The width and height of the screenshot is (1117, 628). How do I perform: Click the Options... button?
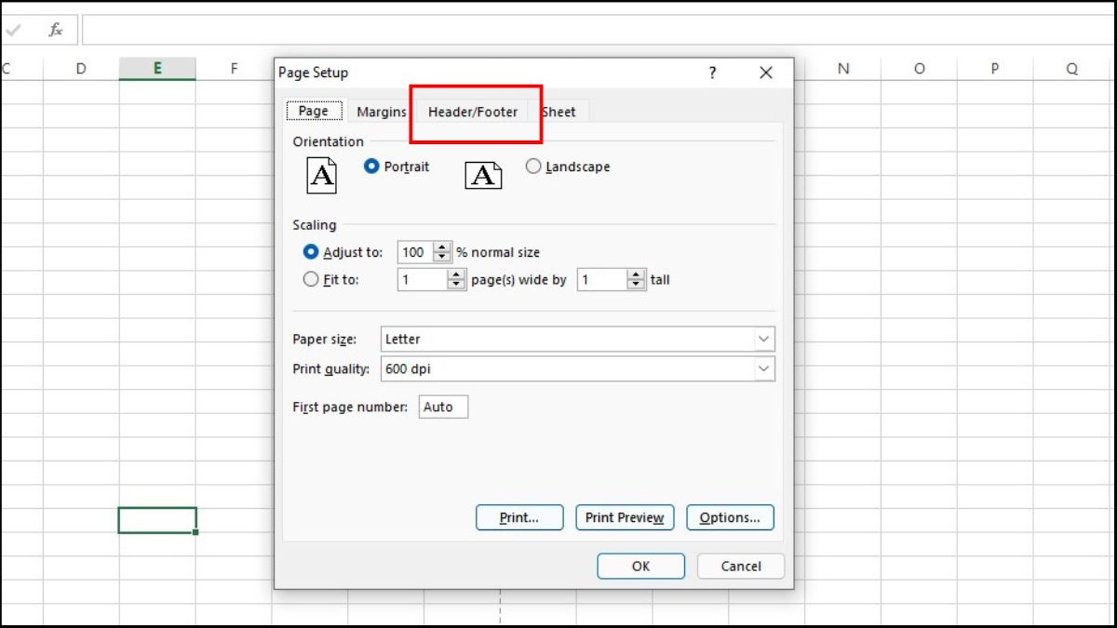[730, 517]
